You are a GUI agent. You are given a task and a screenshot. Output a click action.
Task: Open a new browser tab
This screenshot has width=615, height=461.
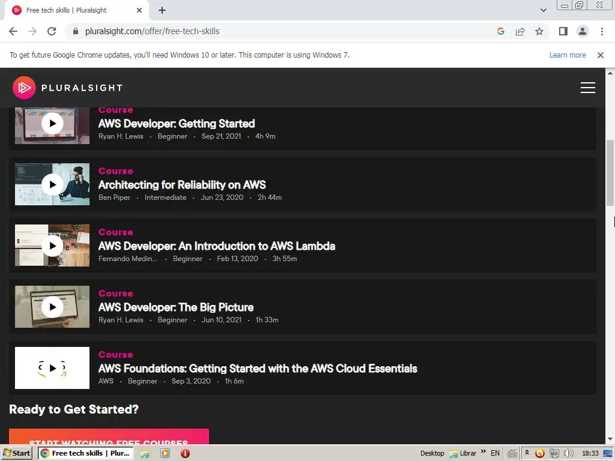162,11
